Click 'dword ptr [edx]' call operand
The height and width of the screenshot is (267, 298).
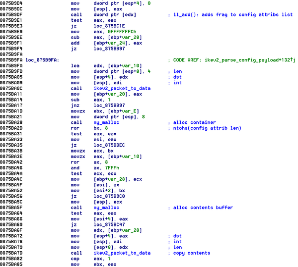[115, 15]
